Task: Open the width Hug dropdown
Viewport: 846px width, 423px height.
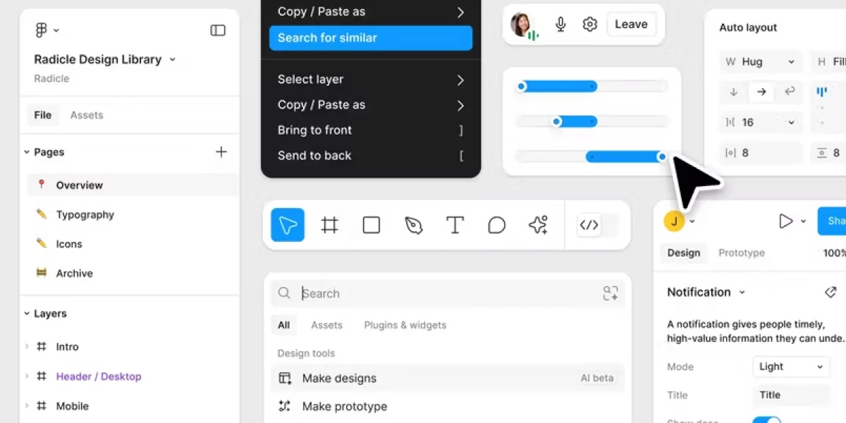Action: 761,62
